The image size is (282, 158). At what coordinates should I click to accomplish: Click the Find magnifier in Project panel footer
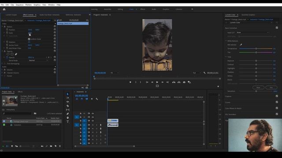click(x=47, y=146)
